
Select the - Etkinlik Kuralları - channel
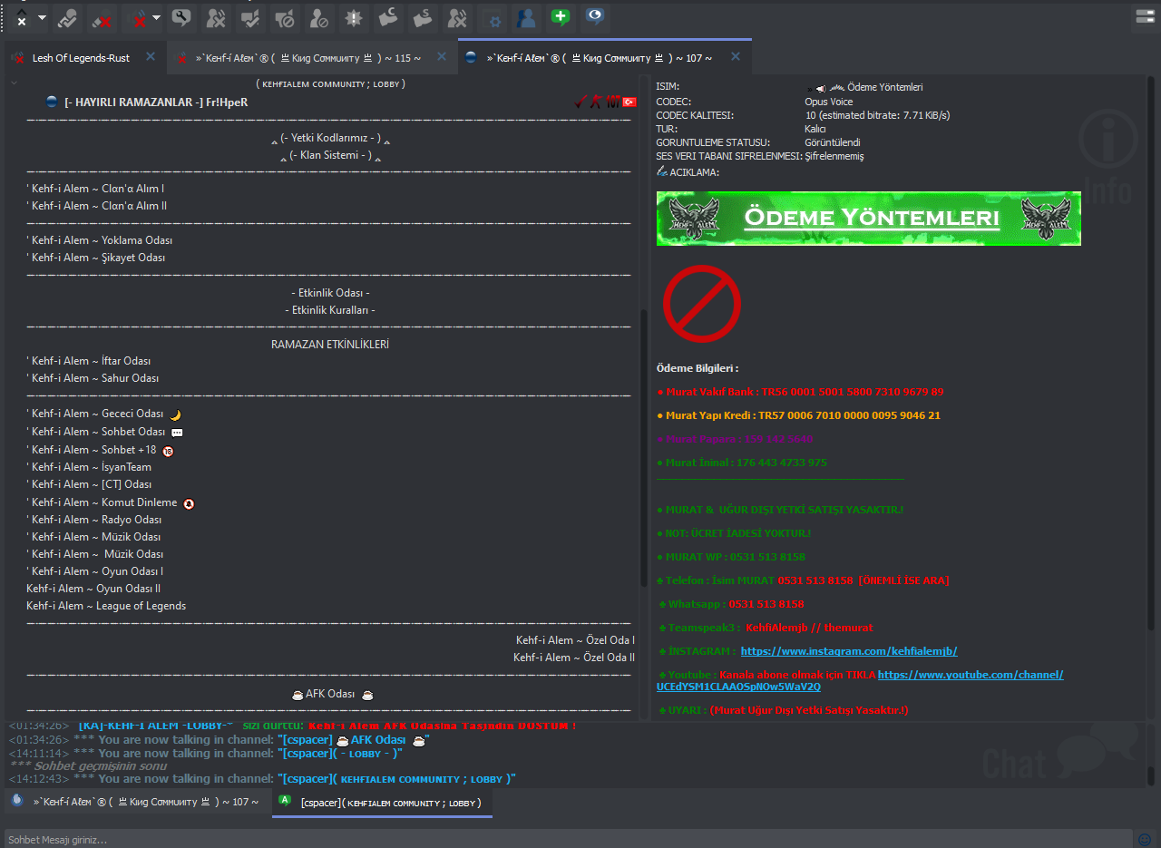[x=330, y=310]
